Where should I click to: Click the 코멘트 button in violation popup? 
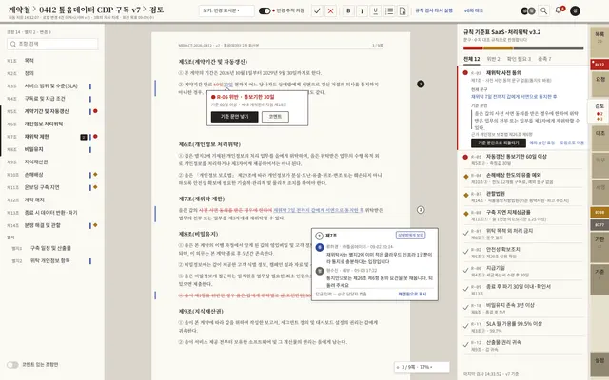(x=275, y=117)
